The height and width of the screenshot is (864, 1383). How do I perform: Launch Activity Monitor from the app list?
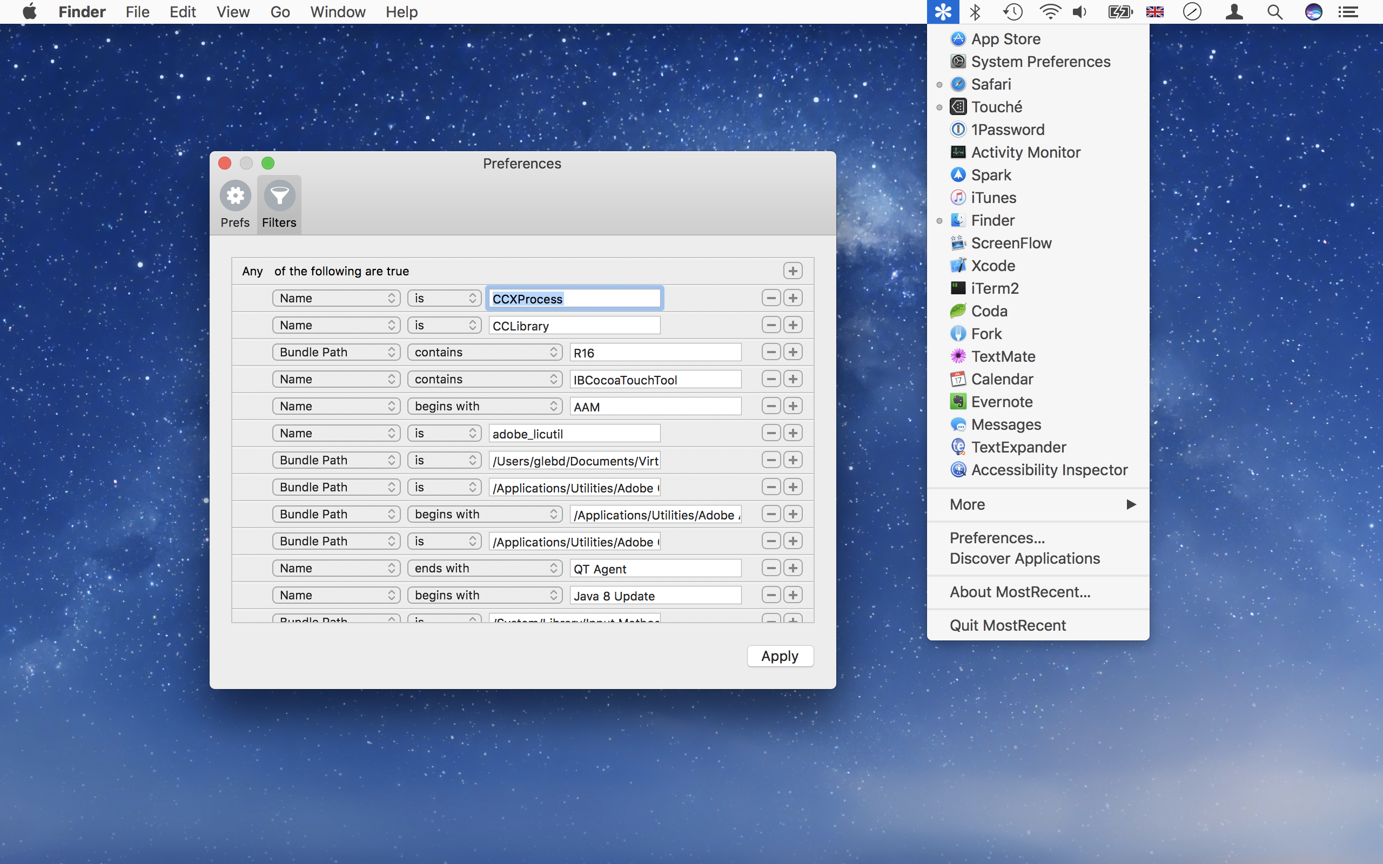point(1025,153)
